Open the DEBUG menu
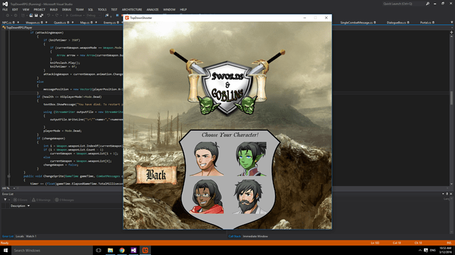The width and height of the screenshot is (455, 255). click(x=67, y=10)
